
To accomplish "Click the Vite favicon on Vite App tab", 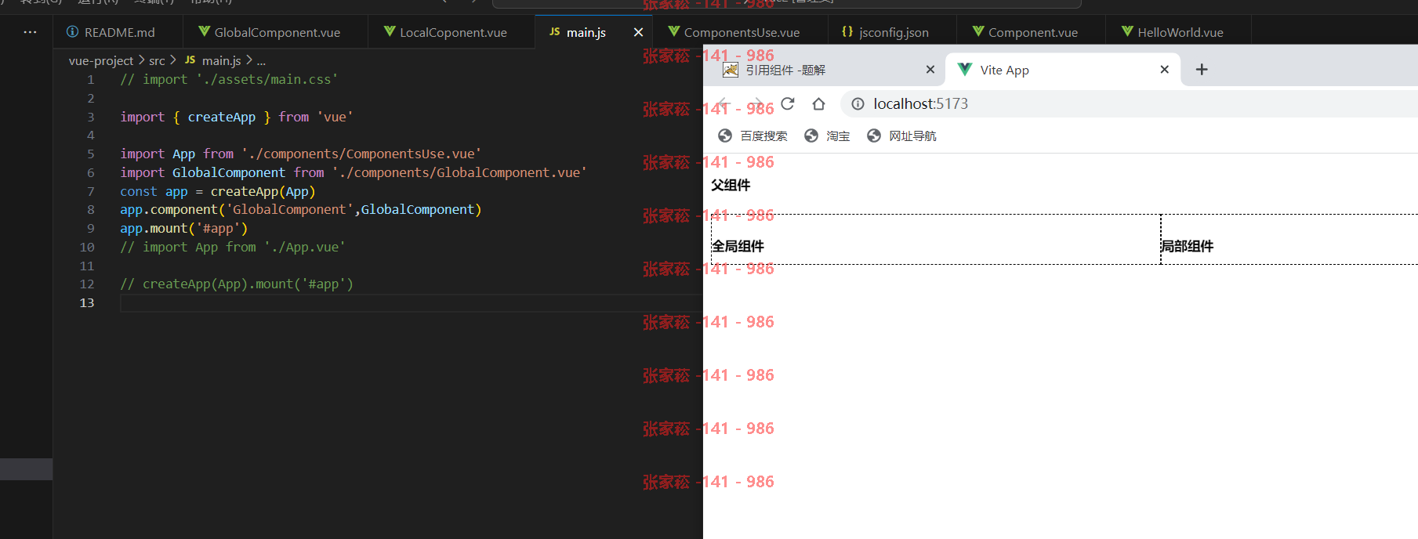I will [965, 70].
